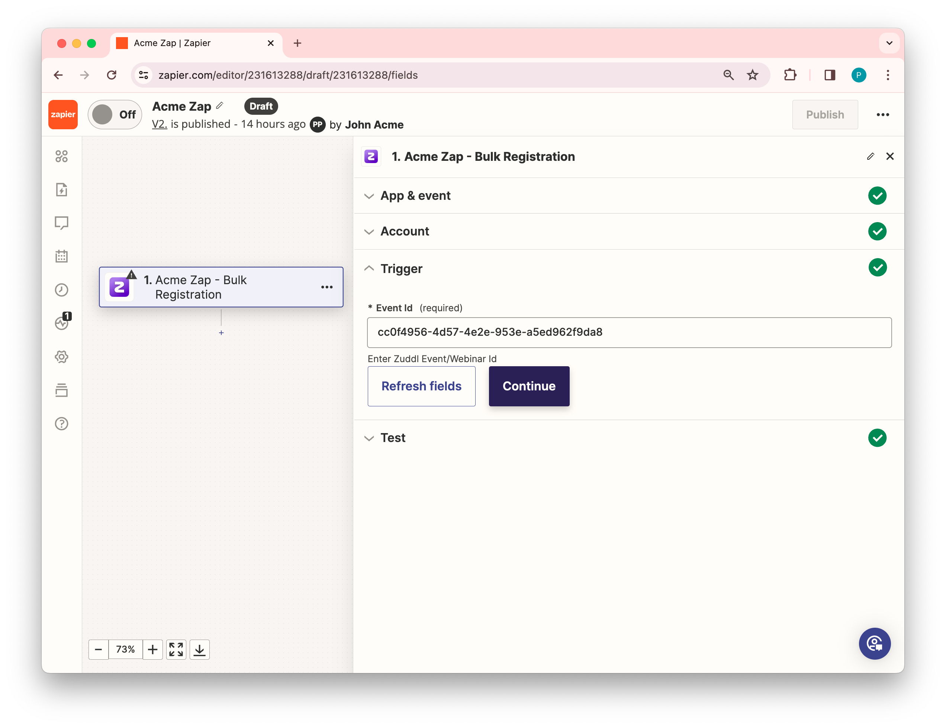This screenshot has width=946, height=728.
Task: Click the pencil icon next to the Acme Zap title
Action: tap(220, 105)
